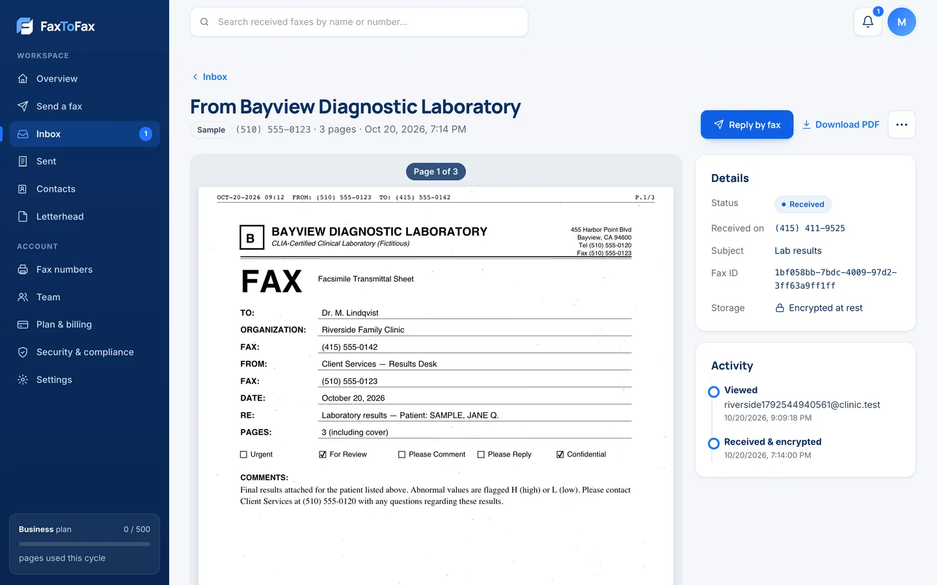Toggle the Confidential checkbox

(x=560, y=455)
